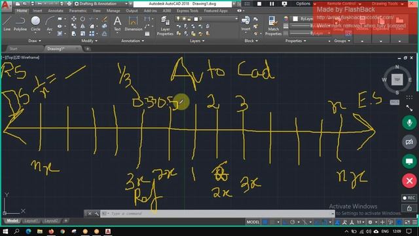The height and width of the screenshot is (236, 419).
Task: Toggle the camera-off button on recorder sidebar
Action: pos(409,142)
